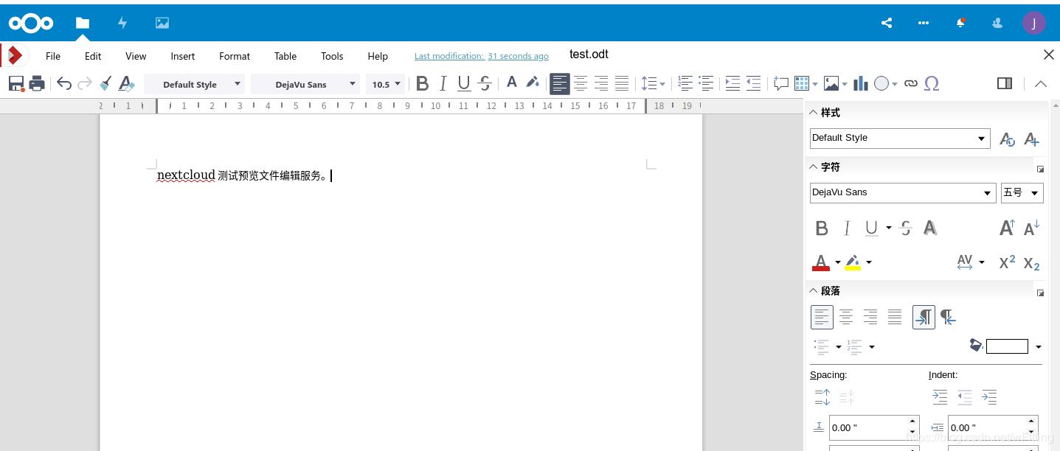Screen dimensions: 1060x451
Task: Collapse the toolbar with up chevron
Action: [x=1041, y=84]
